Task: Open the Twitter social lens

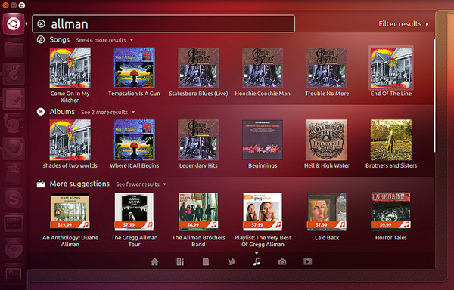Action: pyautogui.click(x=231, y=262)
